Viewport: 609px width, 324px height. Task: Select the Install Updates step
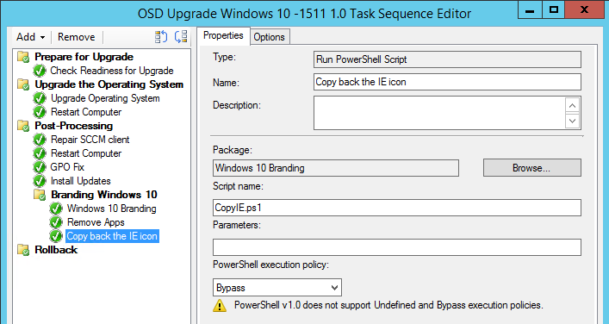click(81, 181)
